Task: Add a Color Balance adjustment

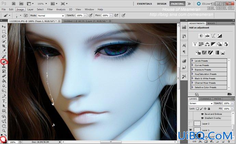Action: coord(207,44)
